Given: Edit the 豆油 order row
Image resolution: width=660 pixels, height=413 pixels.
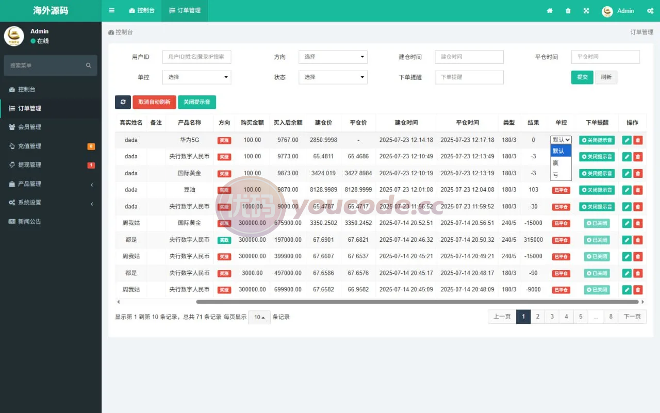Looking at the screenshot, I should 627,190.
